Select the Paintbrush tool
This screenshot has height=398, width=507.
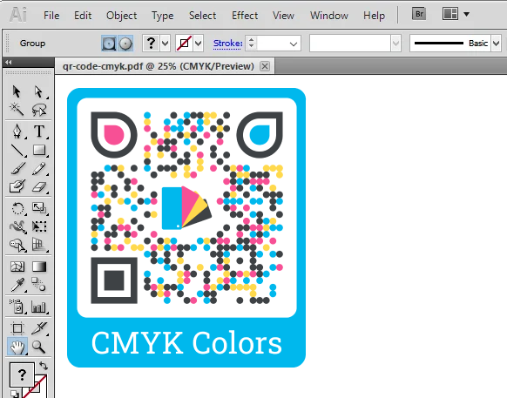(x=17, y=169)
